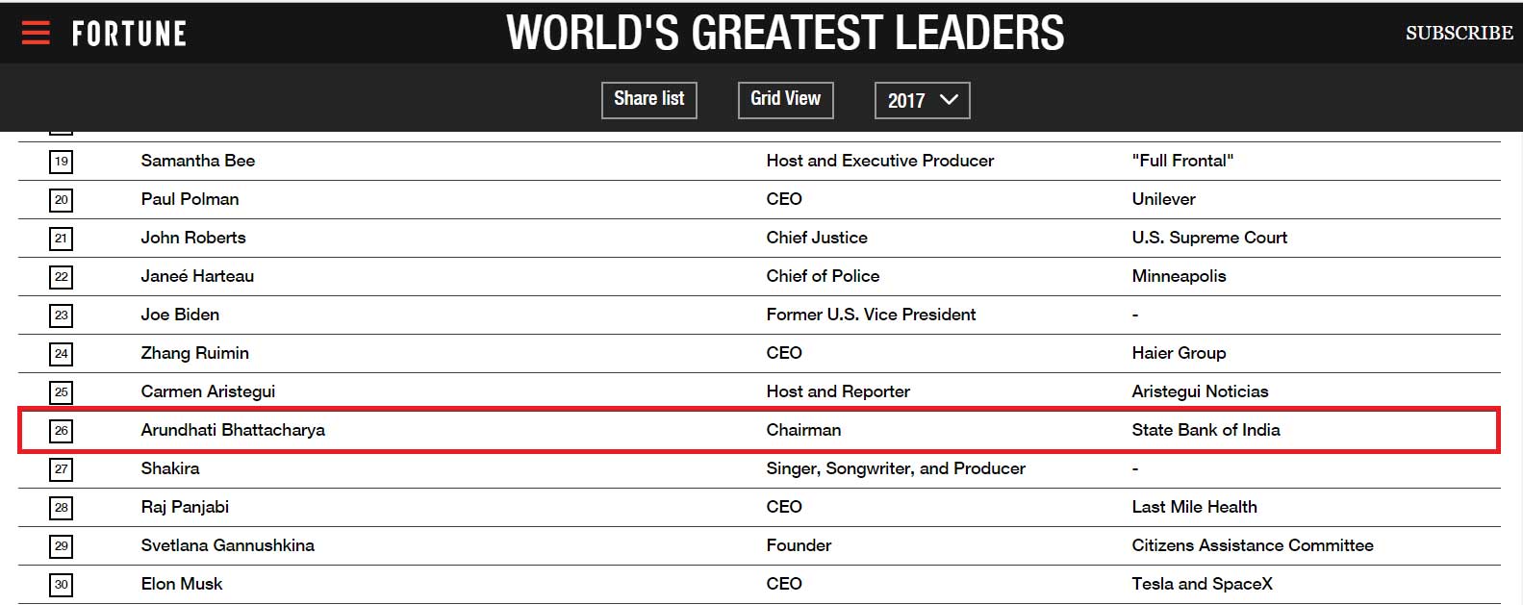Click the rank 26 number box
1523x605 pixels.
[61, 430]
